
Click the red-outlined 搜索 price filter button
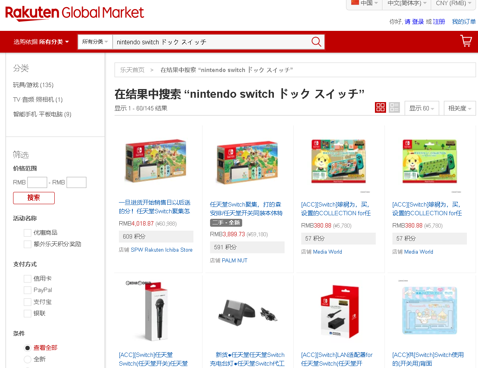click(x=34, y=198)
